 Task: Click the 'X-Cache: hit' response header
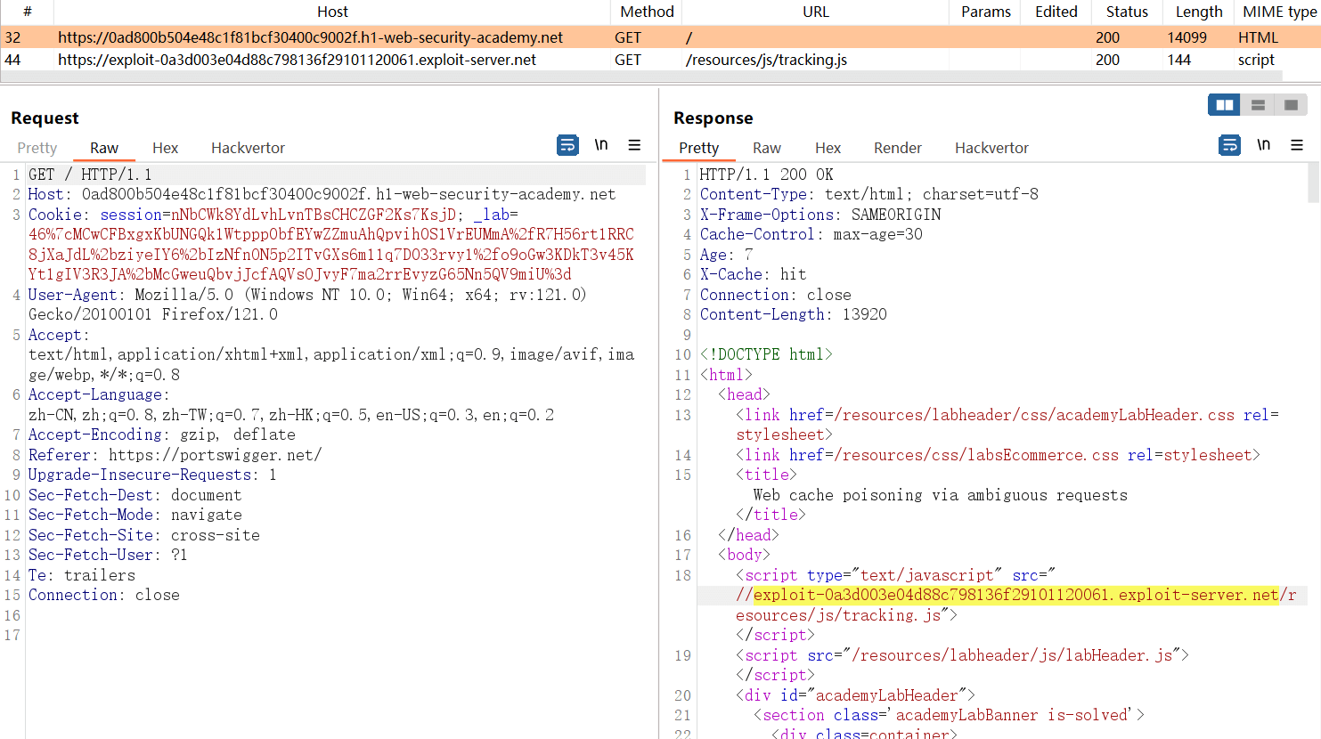pos(753,274)
